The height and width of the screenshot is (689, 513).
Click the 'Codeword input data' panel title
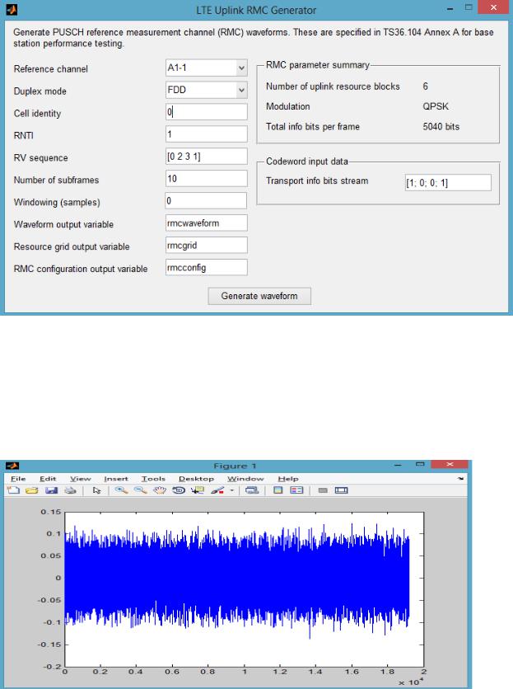pos(306,162)
